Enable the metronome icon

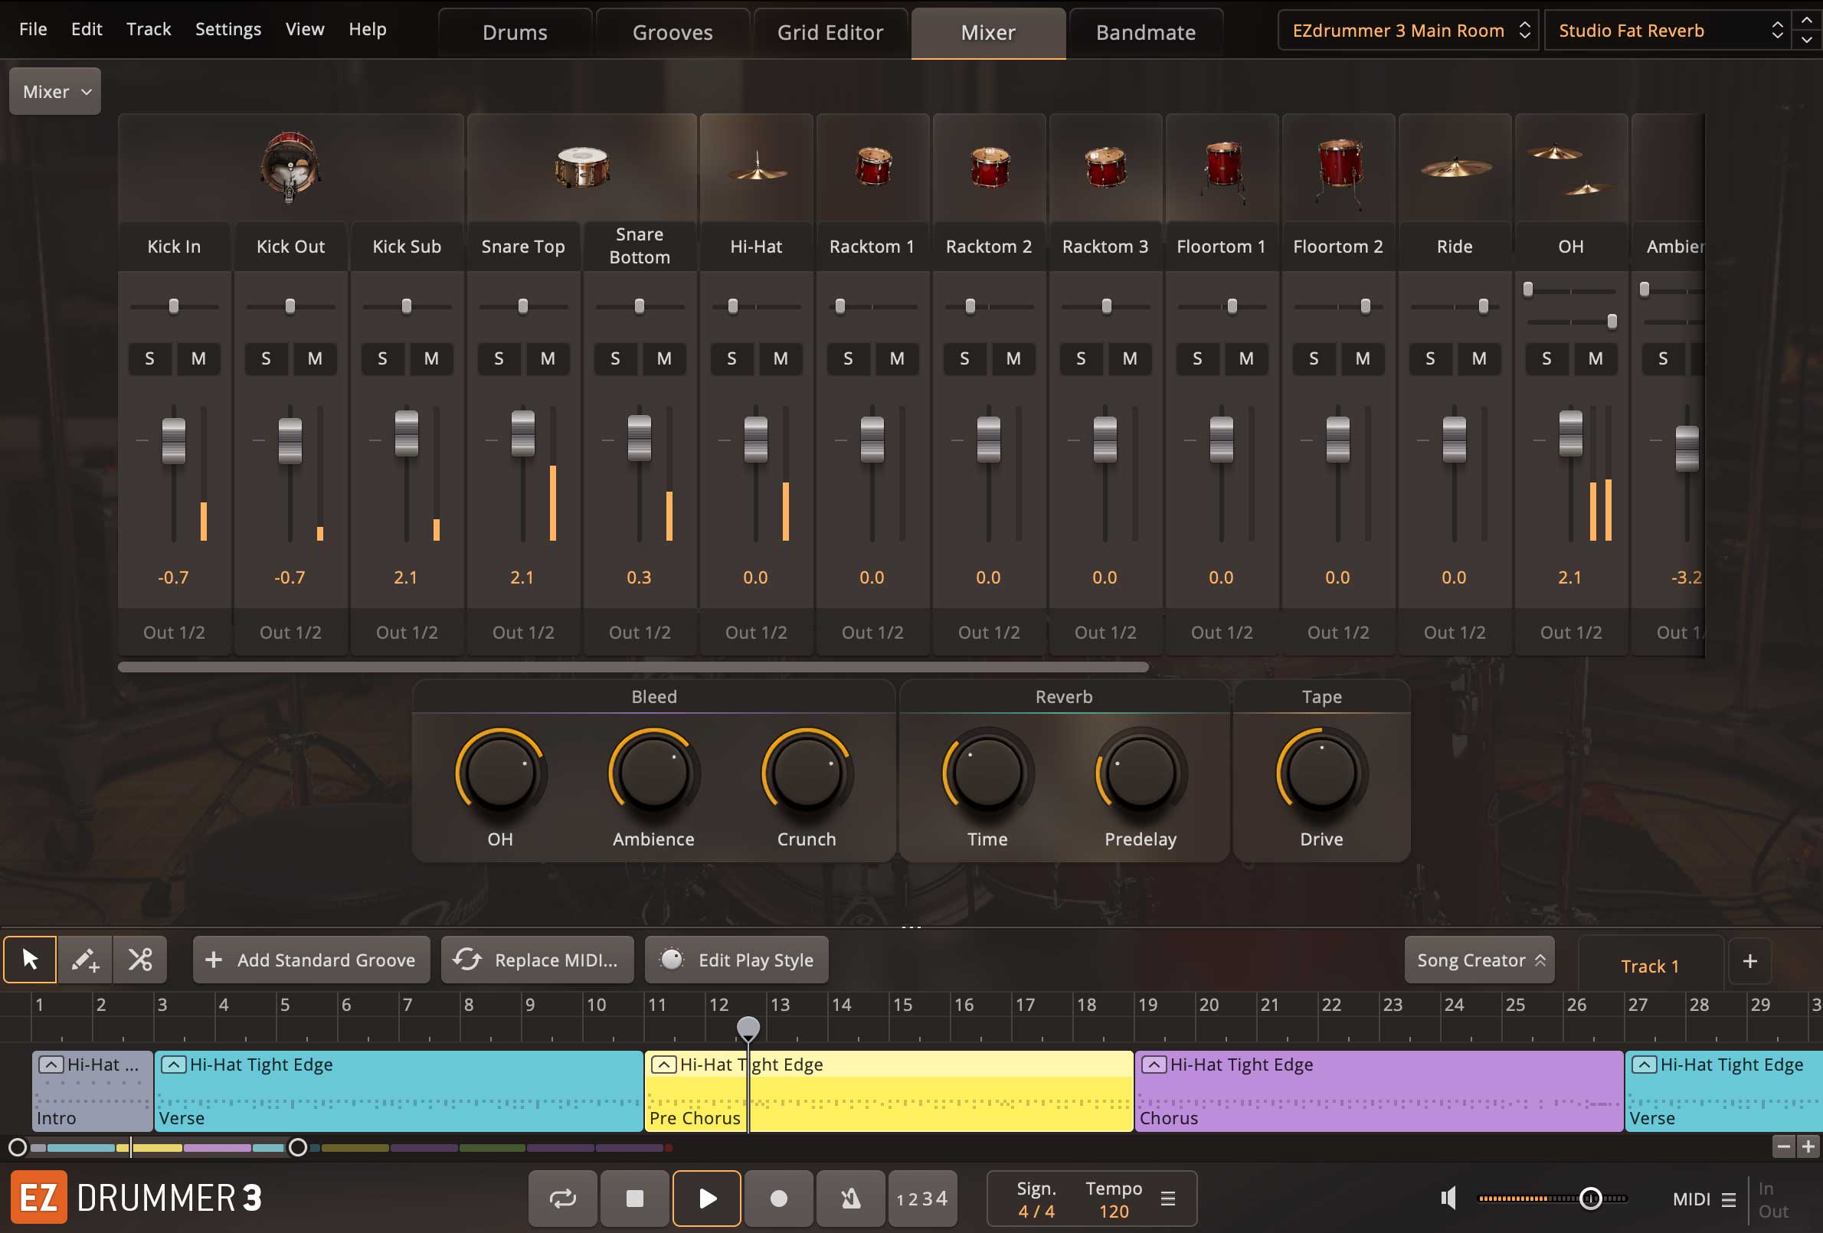850,1199
